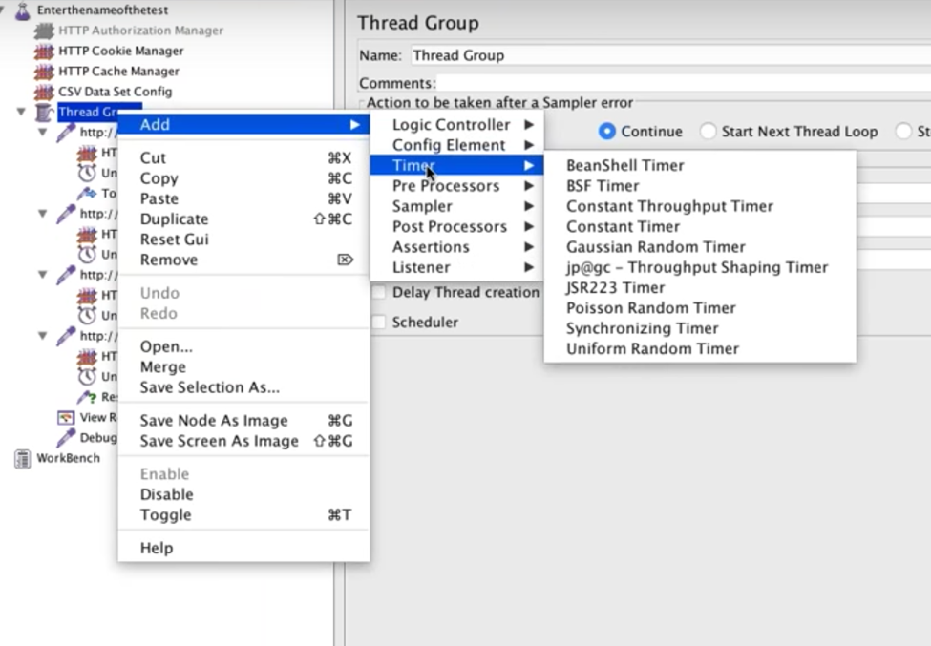Click the View Results listener icon
Image resolution: width=931 pixels, height=646 pixels.
[x=66, y=418]
